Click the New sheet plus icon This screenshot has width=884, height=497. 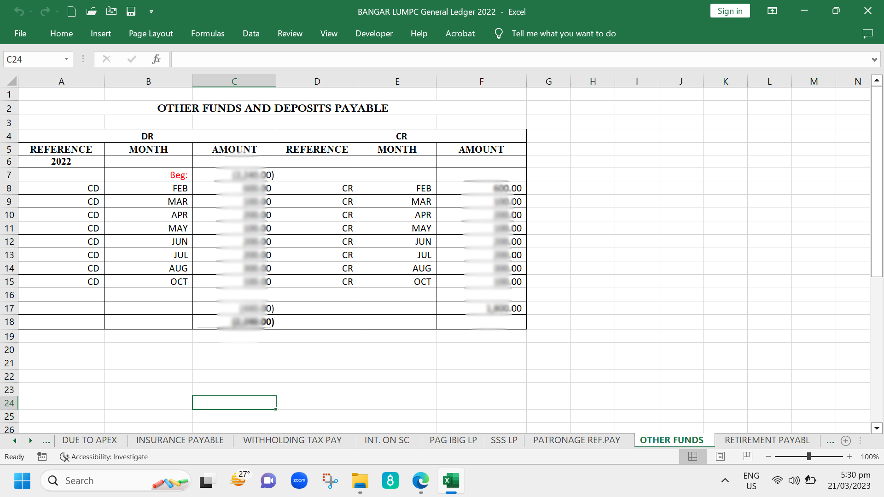coord(846,441)
